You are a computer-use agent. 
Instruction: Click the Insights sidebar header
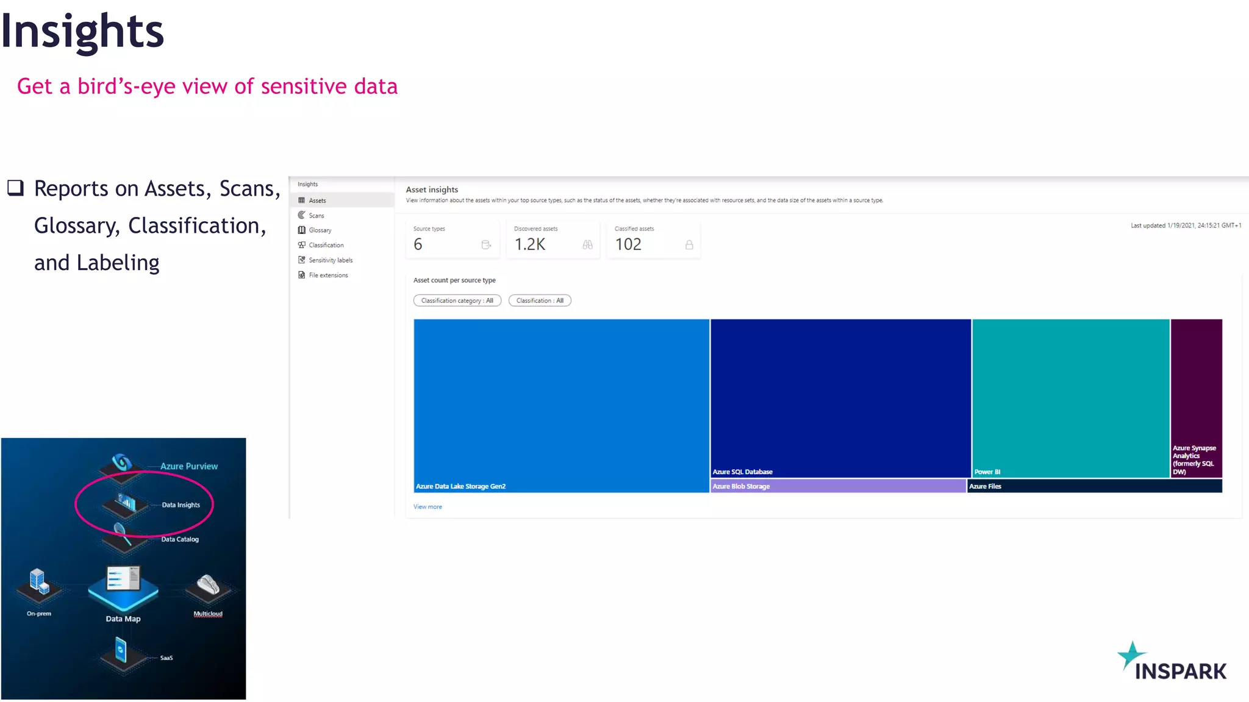point(307,184)
